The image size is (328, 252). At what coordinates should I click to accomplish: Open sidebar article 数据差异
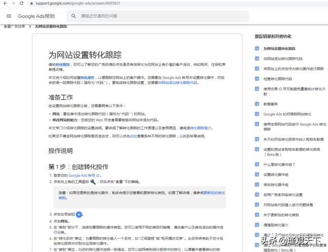tap(271, 104)
